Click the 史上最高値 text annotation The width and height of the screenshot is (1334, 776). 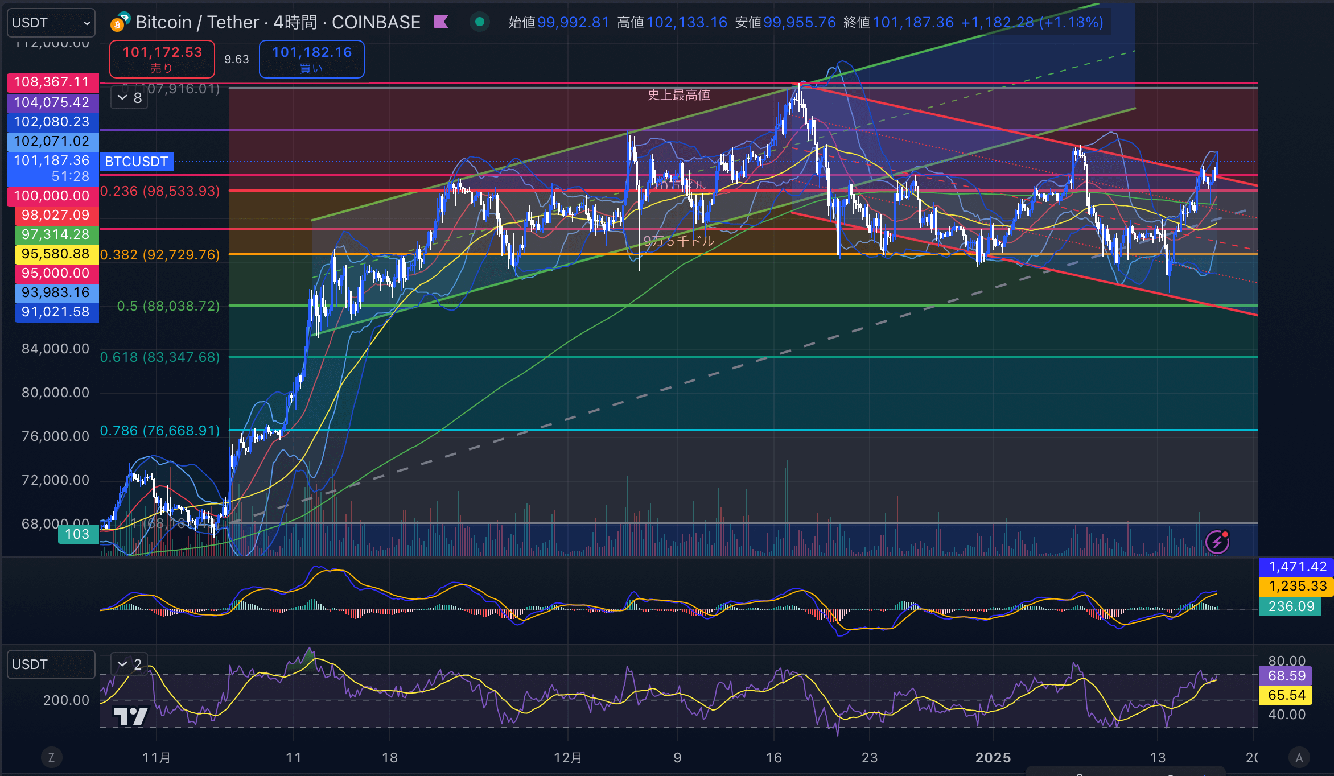tap(679, 95)
